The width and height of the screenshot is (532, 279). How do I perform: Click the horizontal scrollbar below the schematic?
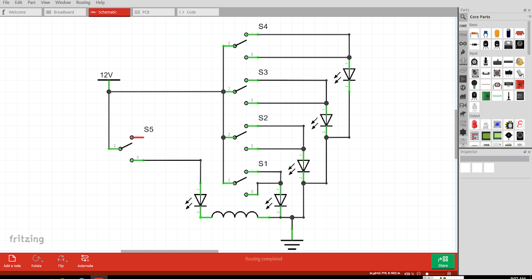click(x=169, y=251)
